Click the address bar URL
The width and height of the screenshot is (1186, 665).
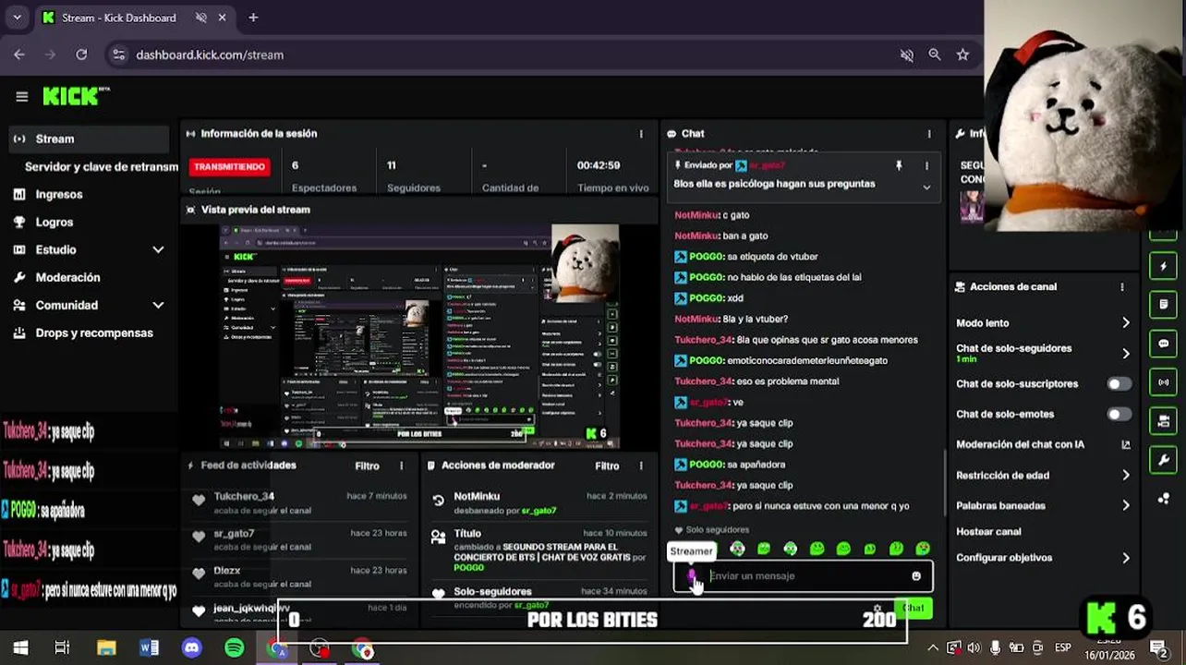(x=210, y=54)
